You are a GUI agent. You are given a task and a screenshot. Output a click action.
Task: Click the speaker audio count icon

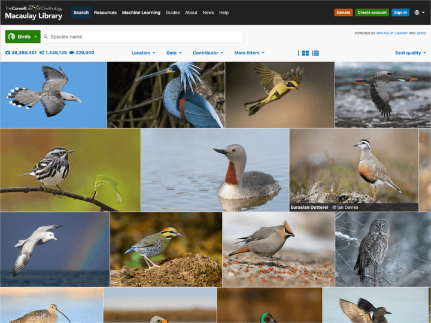coord(41,53)
